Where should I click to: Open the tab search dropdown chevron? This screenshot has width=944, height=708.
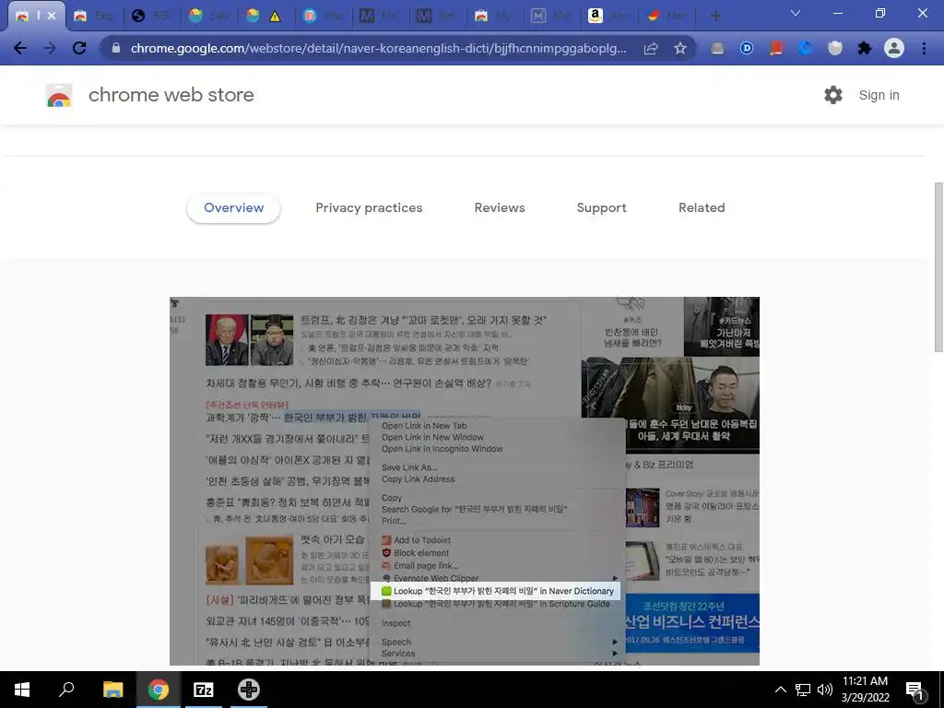(x=796, y=13)
